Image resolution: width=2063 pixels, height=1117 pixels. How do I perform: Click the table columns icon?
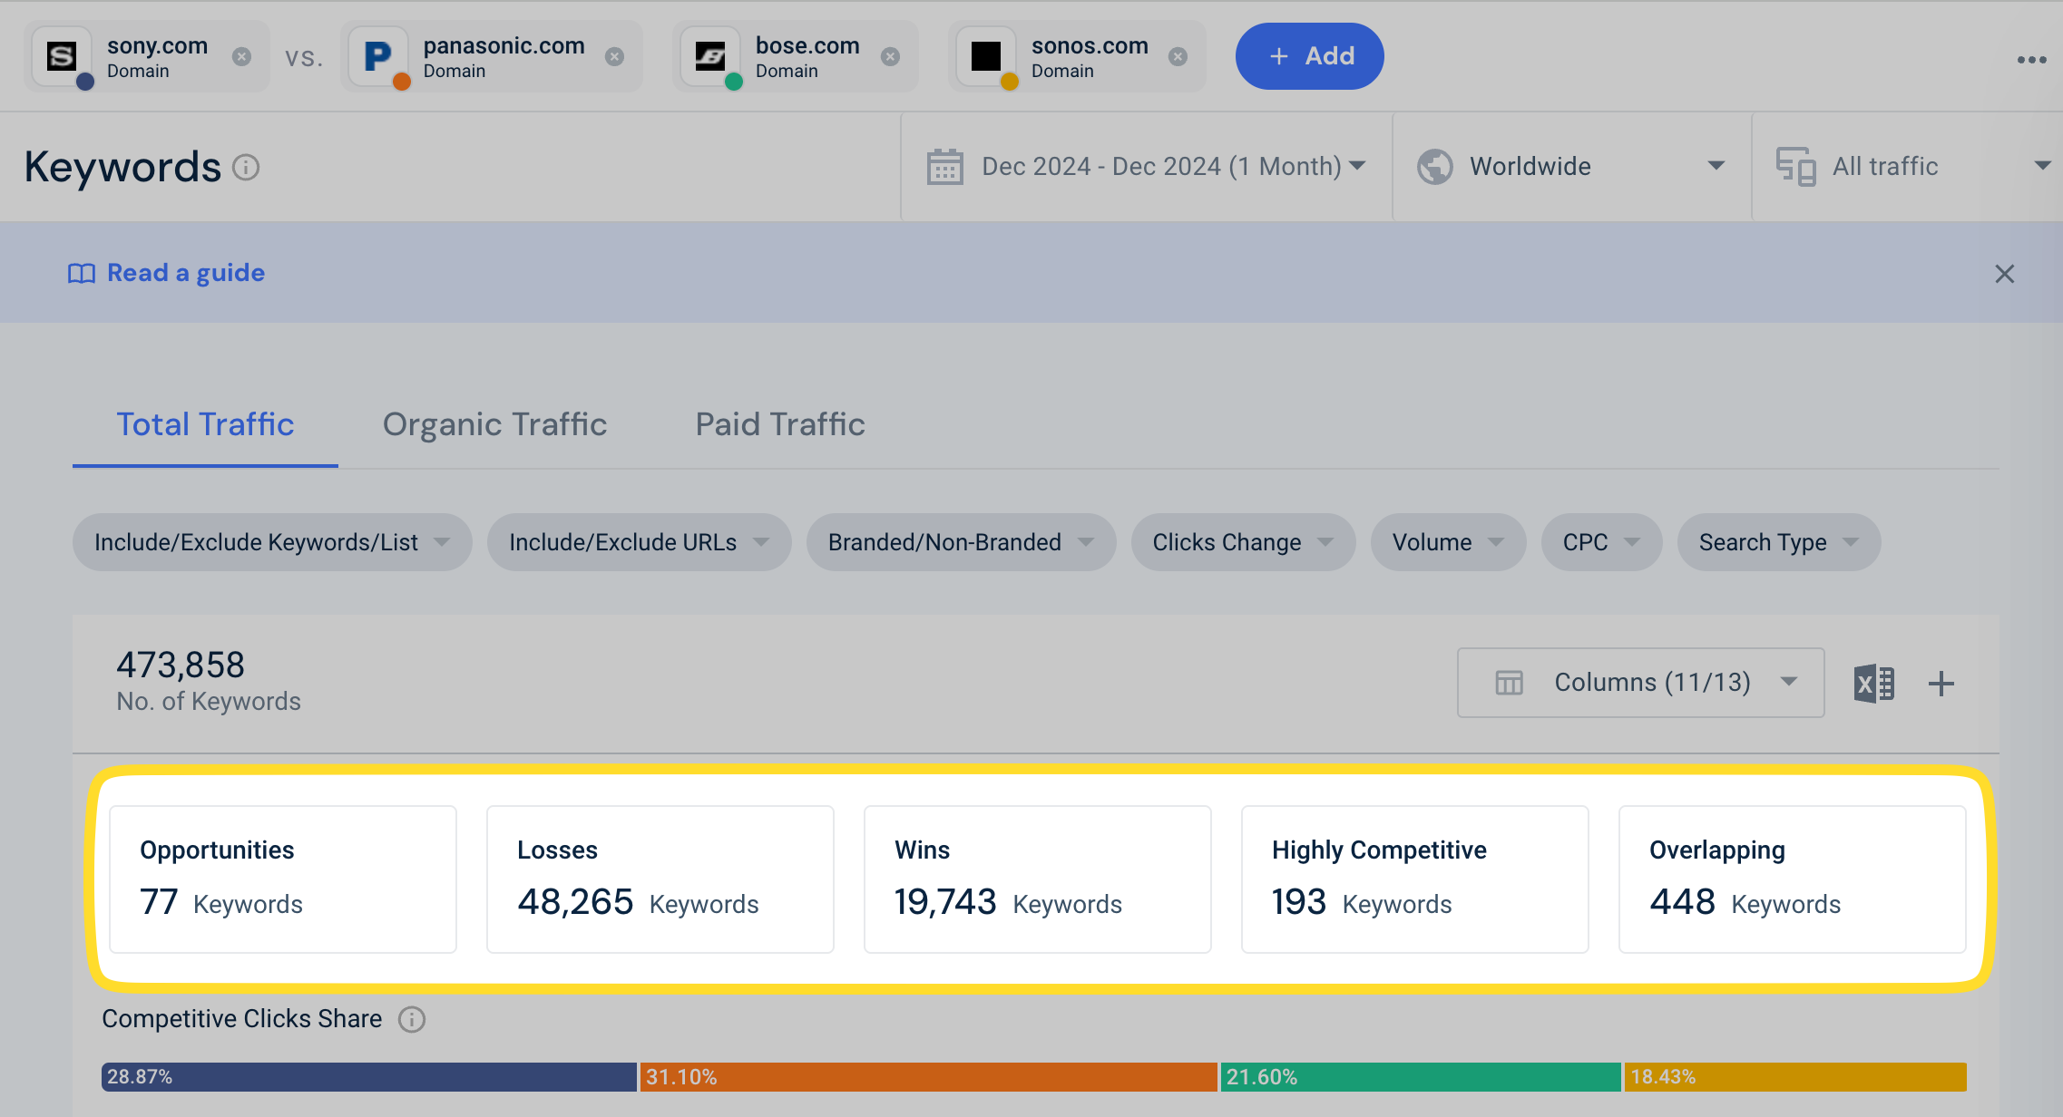[x=1509, y=683]
